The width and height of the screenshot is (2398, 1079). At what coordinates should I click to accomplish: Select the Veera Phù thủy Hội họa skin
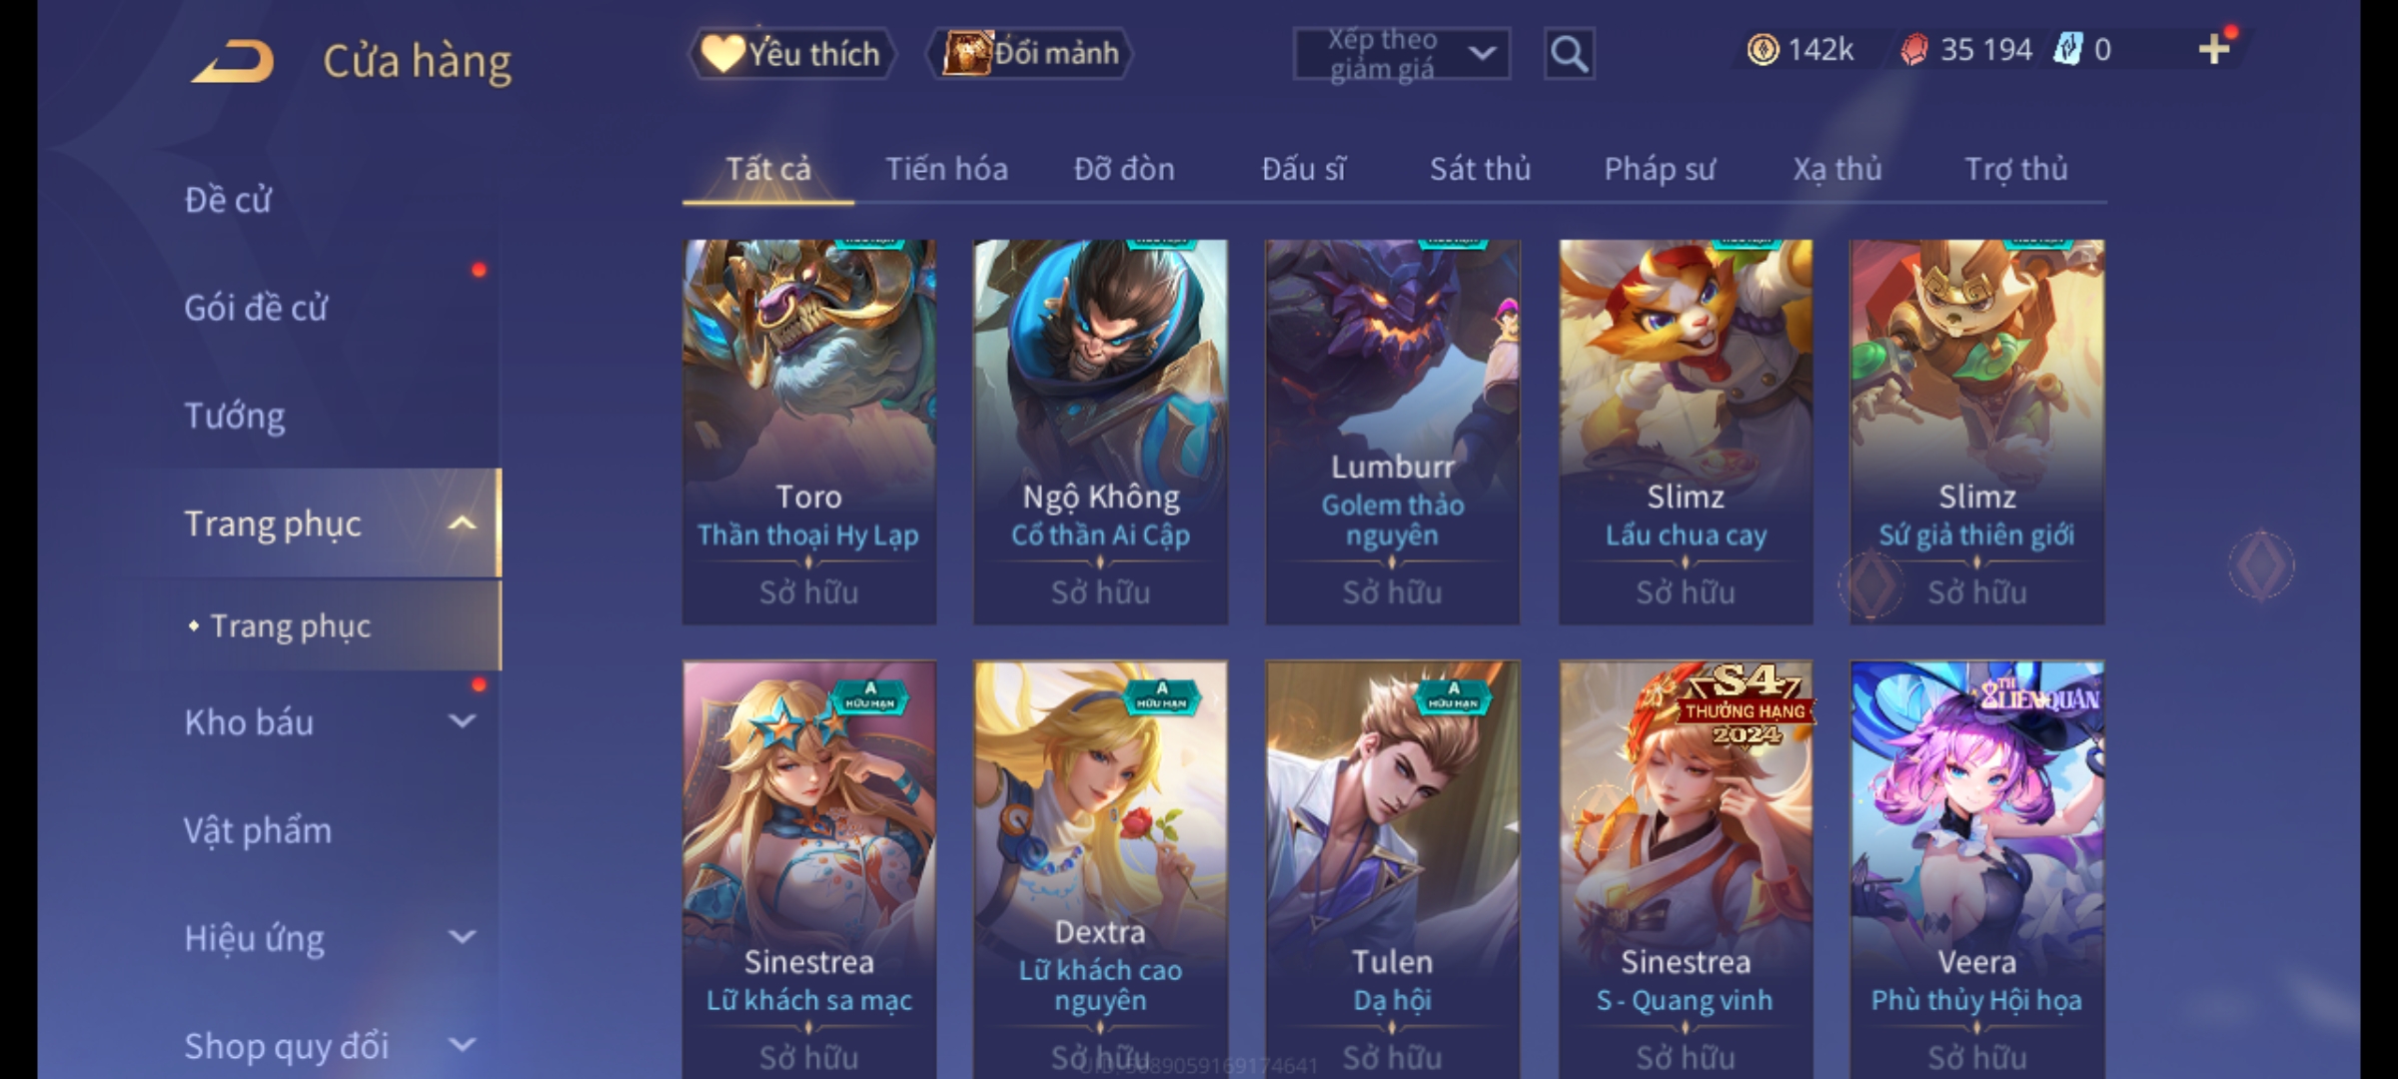1976,869
